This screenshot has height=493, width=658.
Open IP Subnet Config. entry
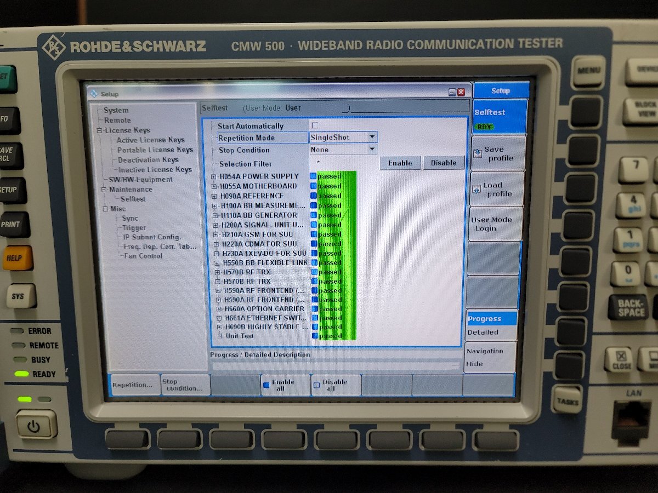click(x=152, y=237)
